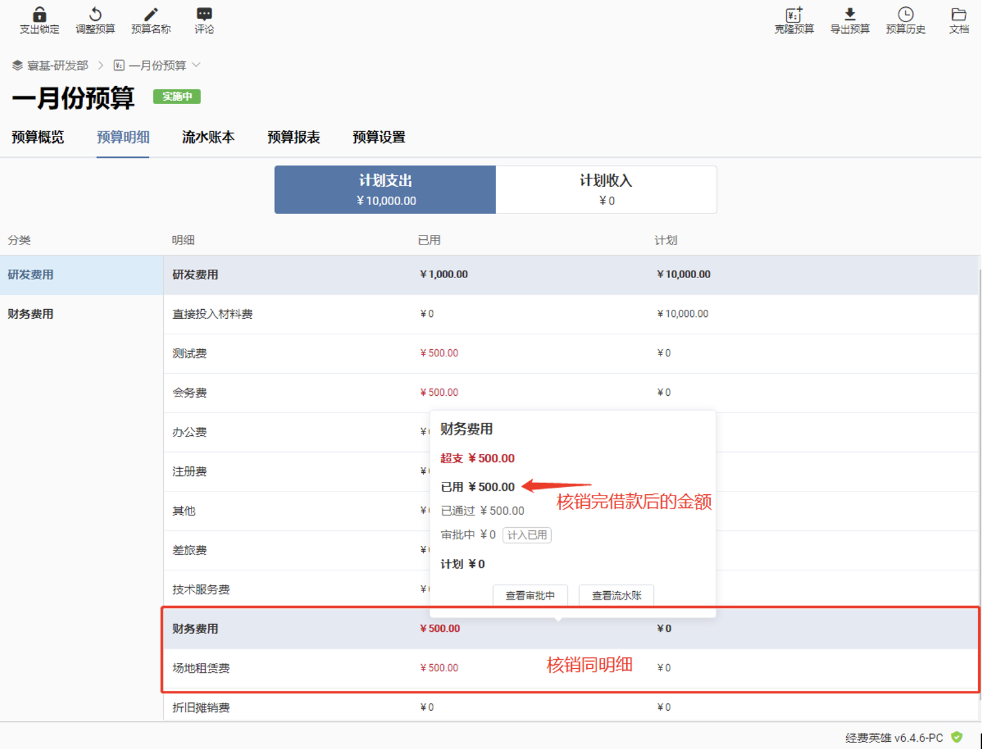
Task: Click the 明细 column header
Action: pyautogui.click(x=183, y=241)
